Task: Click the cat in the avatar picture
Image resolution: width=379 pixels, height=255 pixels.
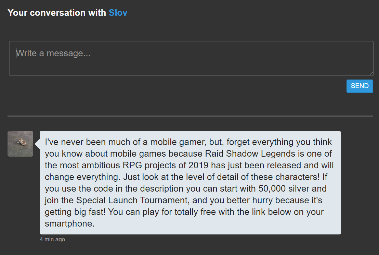Action: (x=22, y=142)
